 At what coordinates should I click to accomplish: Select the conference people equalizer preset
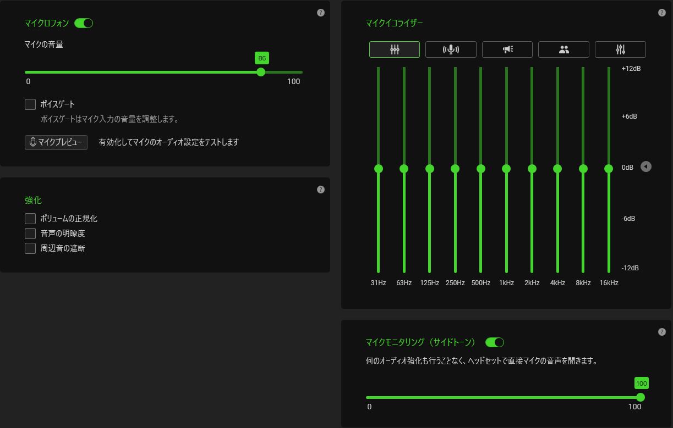tap(563, 49)
